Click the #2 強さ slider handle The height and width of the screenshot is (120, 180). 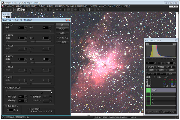point(35,41)
